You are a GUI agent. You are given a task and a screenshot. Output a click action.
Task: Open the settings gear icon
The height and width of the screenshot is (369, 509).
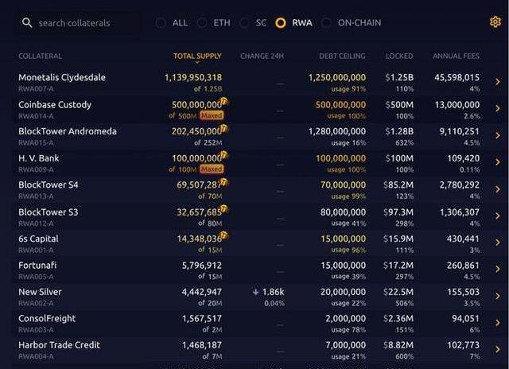495,22
